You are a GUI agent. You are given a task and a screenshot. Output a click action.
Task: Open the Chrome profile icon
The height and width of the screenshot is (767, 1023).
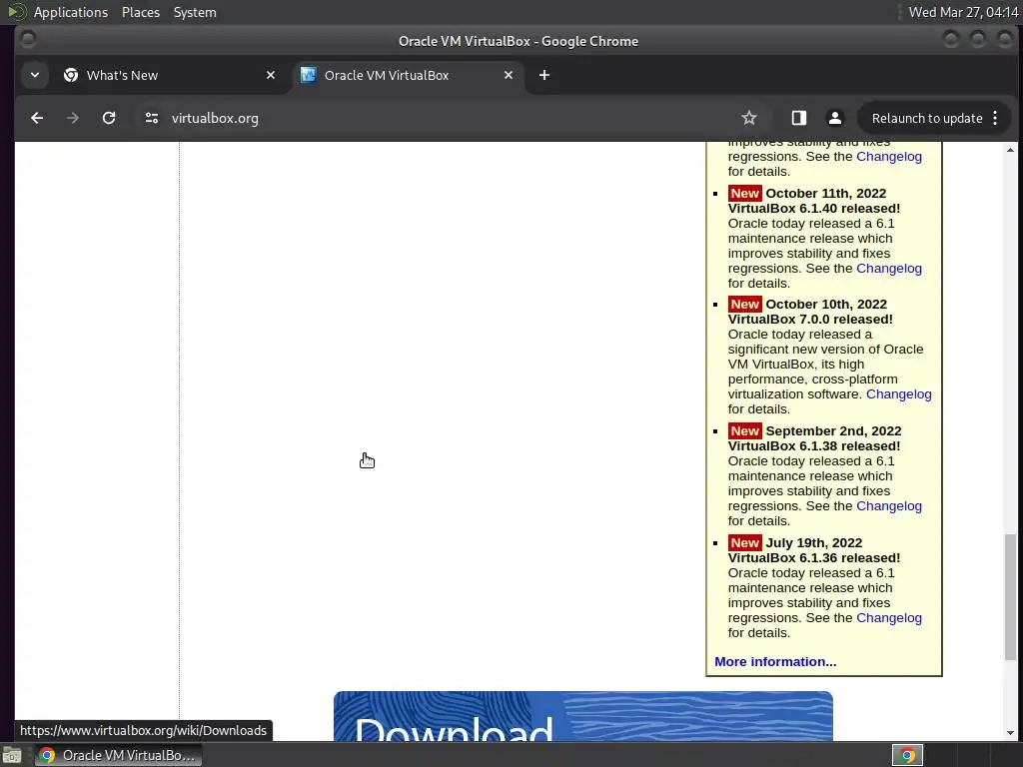point(834,118)
